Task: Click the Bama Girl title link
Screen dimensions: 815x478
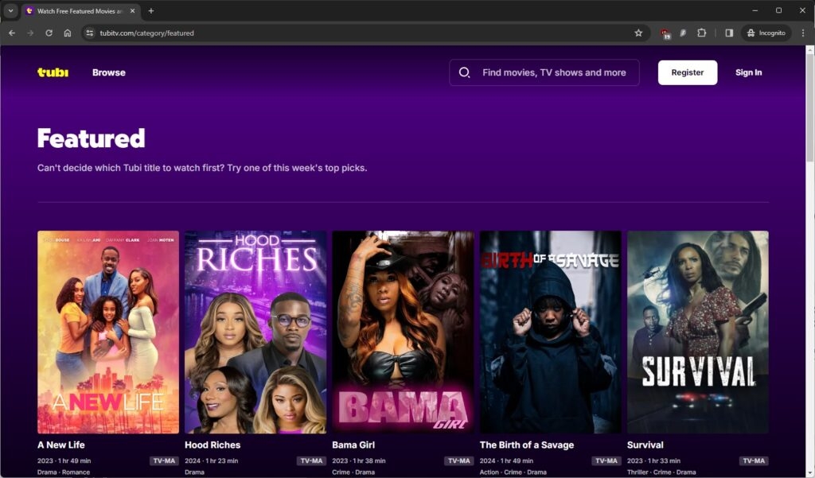Action: coord(353,445)
